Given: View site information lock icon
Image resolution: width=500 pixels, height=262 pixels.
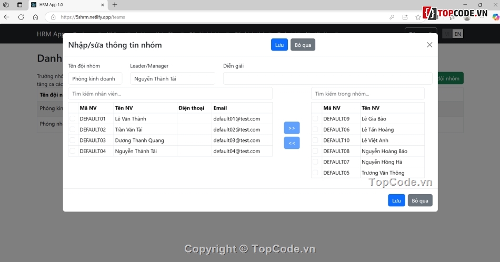Looking at the screenshot, I should click(x=53, y=17).
